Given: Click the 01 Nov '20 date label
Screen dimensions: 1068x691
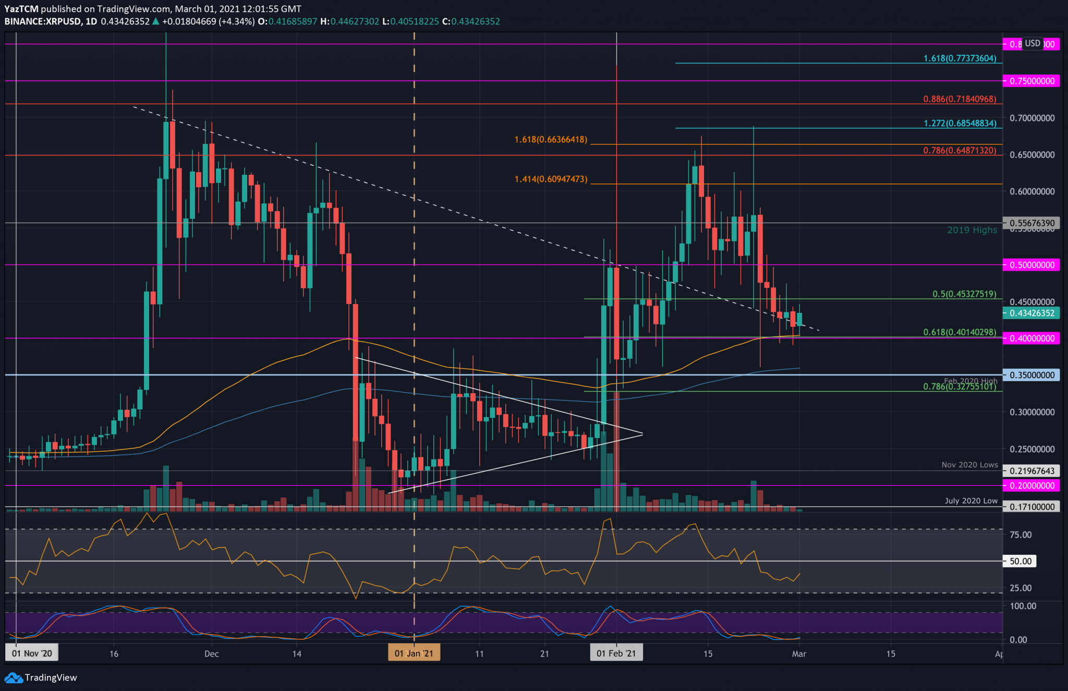Looking at the screenshot, I should pyautogui.click(x=32, y=653).
